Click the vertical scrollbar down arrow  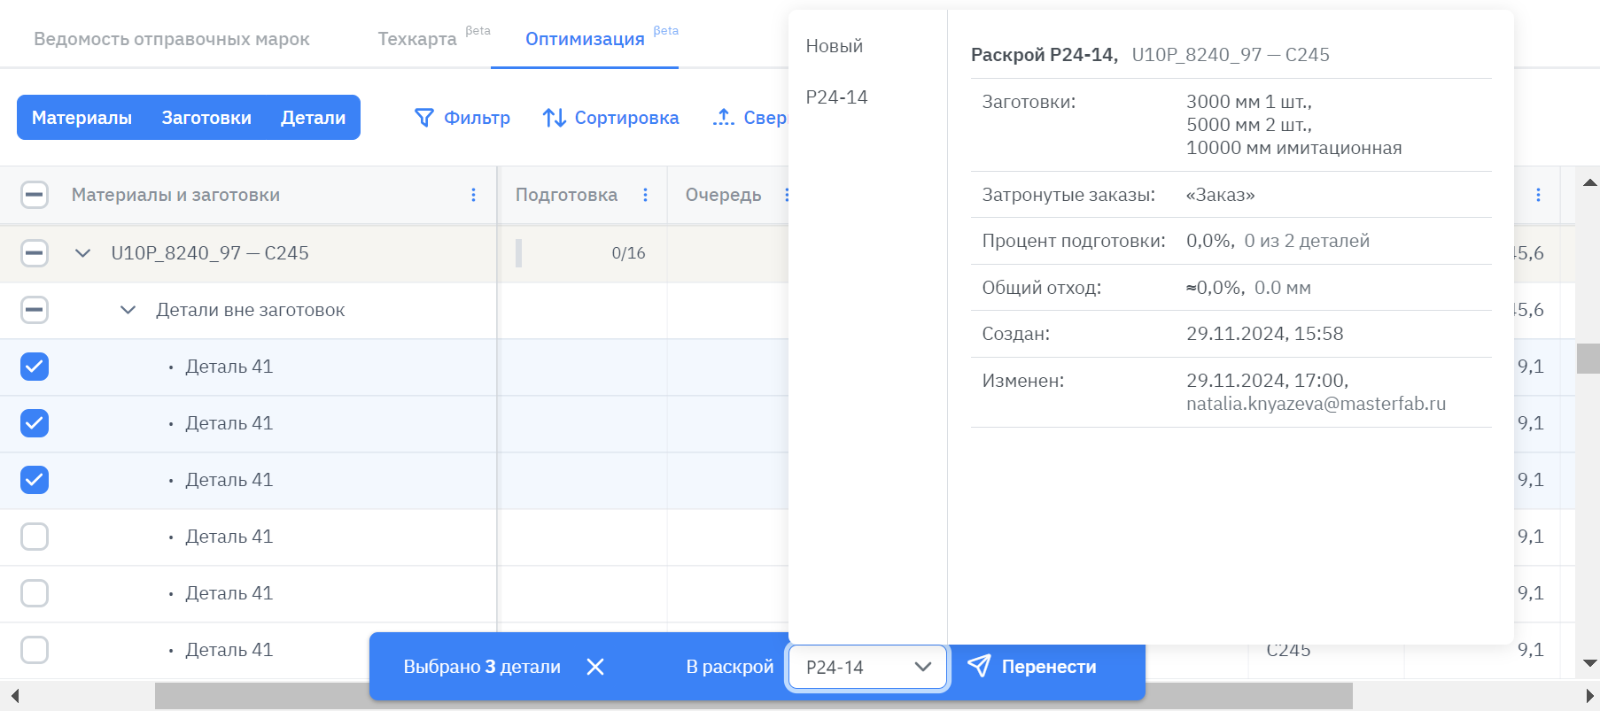tap(1589, 662)
